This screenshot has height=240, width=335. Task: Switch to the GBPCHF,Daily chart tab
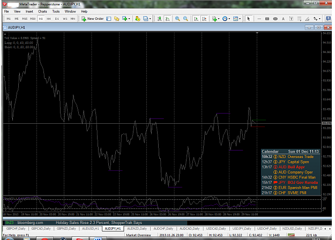coord(16,229)
